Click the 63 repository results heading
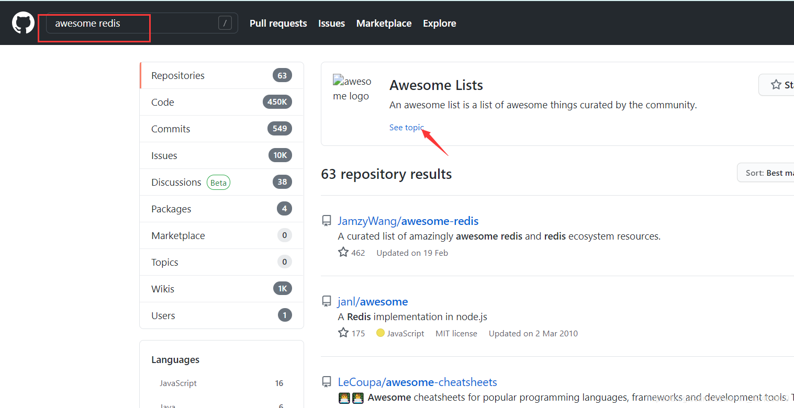This screenshot has width=794, height=408. click(386, 174)
